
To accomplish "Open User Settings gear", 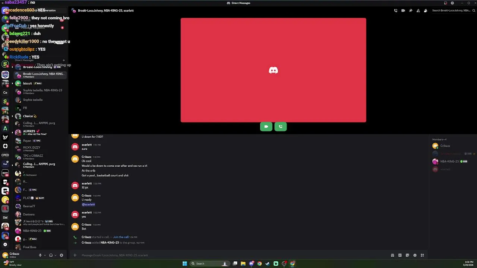I will 61,255.
